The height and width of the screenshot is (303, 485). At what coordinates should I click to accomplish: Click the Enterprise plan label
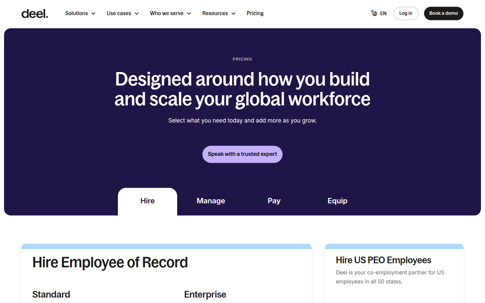(205, 295)
